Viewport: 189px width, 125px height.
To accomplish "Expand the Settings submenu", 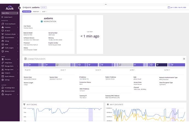I will [18, 80].
